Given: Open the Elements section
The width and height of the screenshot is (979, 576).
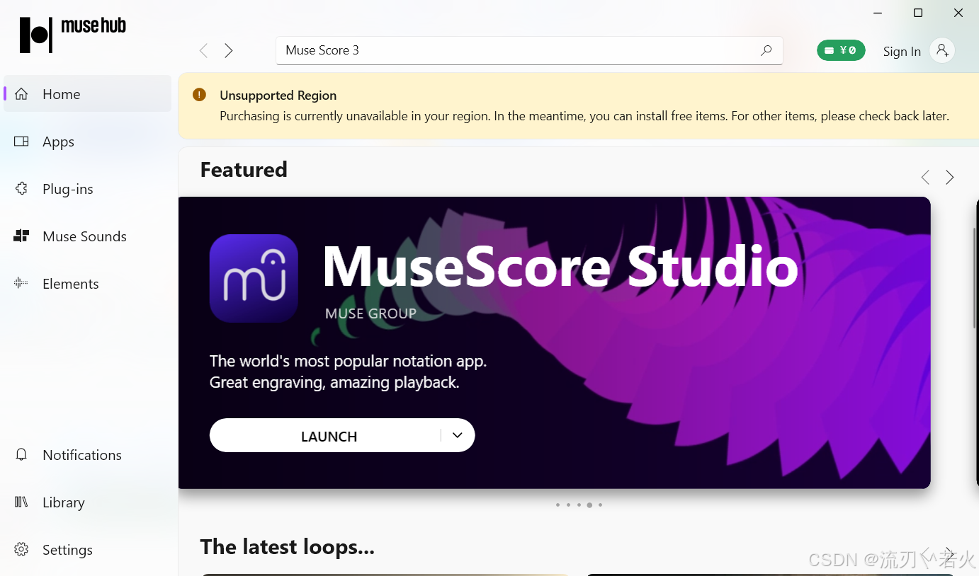Looking at the screenshot, I should 87,284.
